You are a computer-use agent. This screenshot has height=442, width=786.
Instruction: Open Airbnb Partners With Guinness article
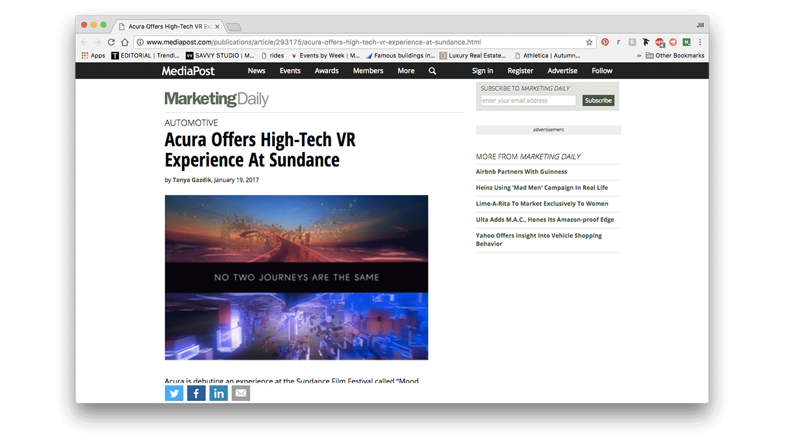click(521, 172)
